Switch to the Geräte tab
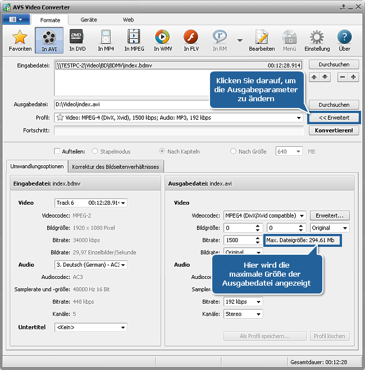 pos(89,20)
